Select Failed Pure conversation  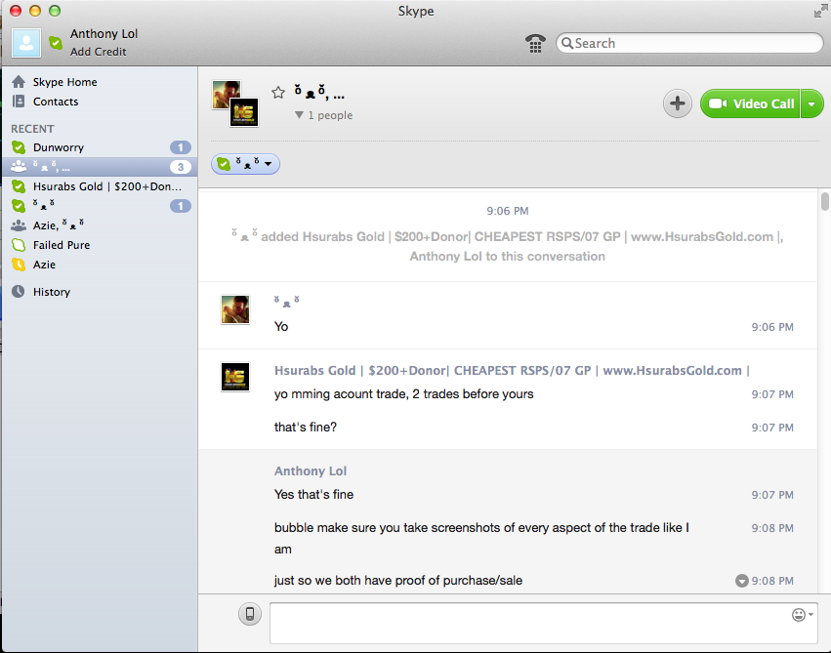point(100,245)
